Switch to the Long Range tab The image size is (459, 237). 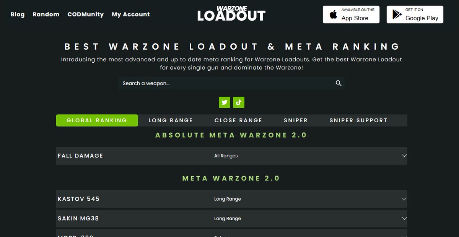[x=171, y=120]
